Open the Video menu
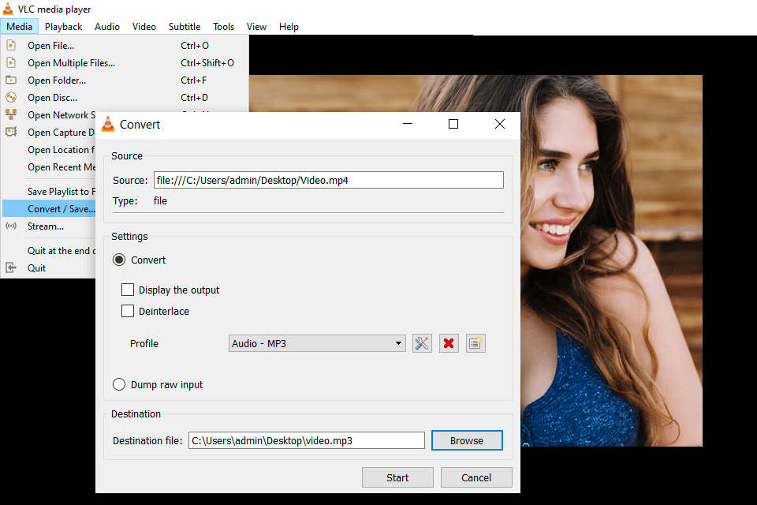Image resolution: width=757 pixels, height=505 pixels. click(144, 27)
